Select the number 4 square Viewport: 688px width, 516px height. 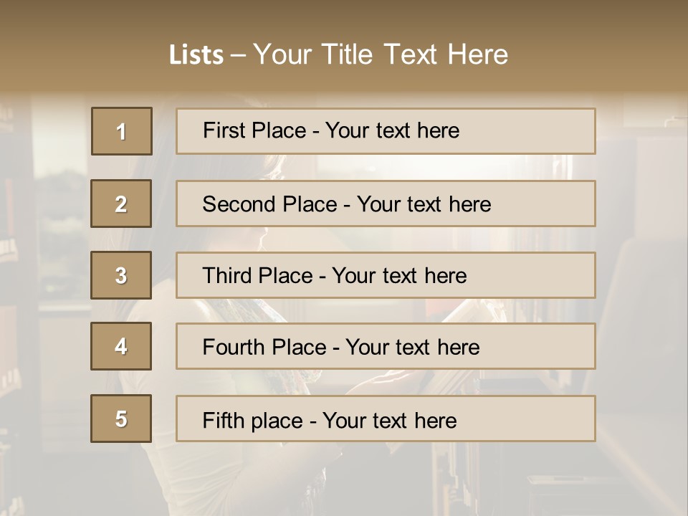tap(121, 346)
